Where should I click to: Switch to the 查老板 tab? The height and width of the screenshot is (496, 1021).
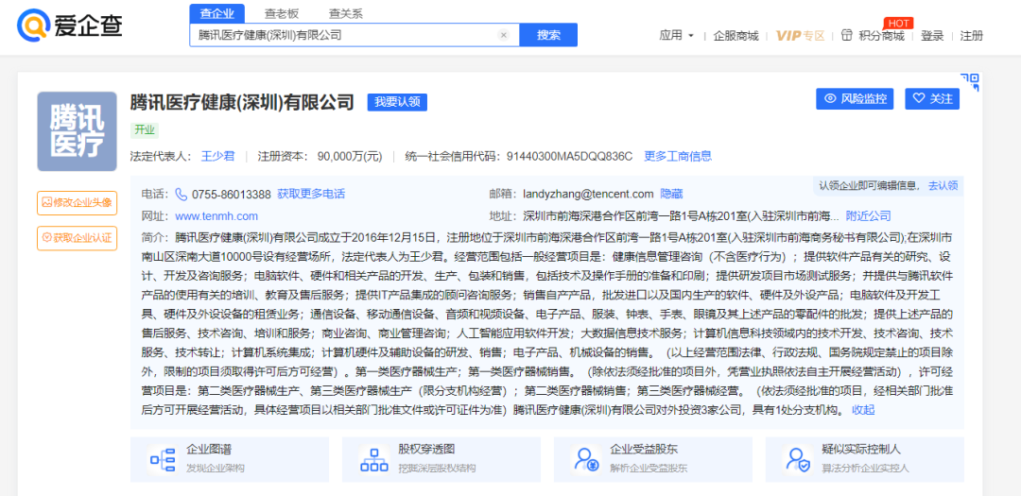click(282, 13)
